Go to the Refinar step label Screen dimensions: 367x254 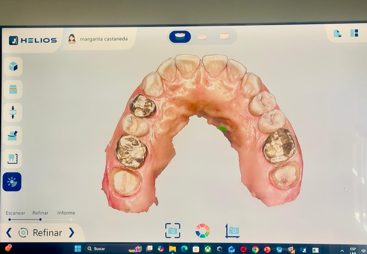[40, 213]
